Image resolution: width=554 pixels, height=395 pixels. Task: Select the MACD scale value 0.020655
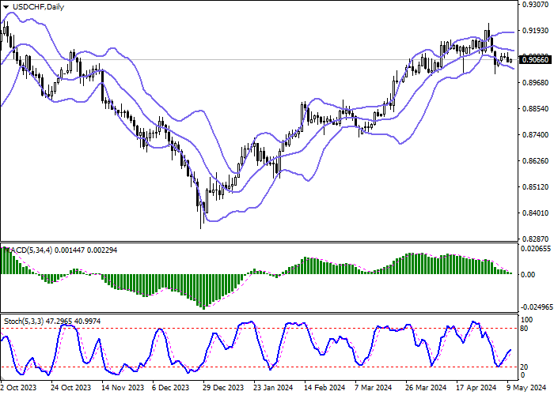(536, 249)
